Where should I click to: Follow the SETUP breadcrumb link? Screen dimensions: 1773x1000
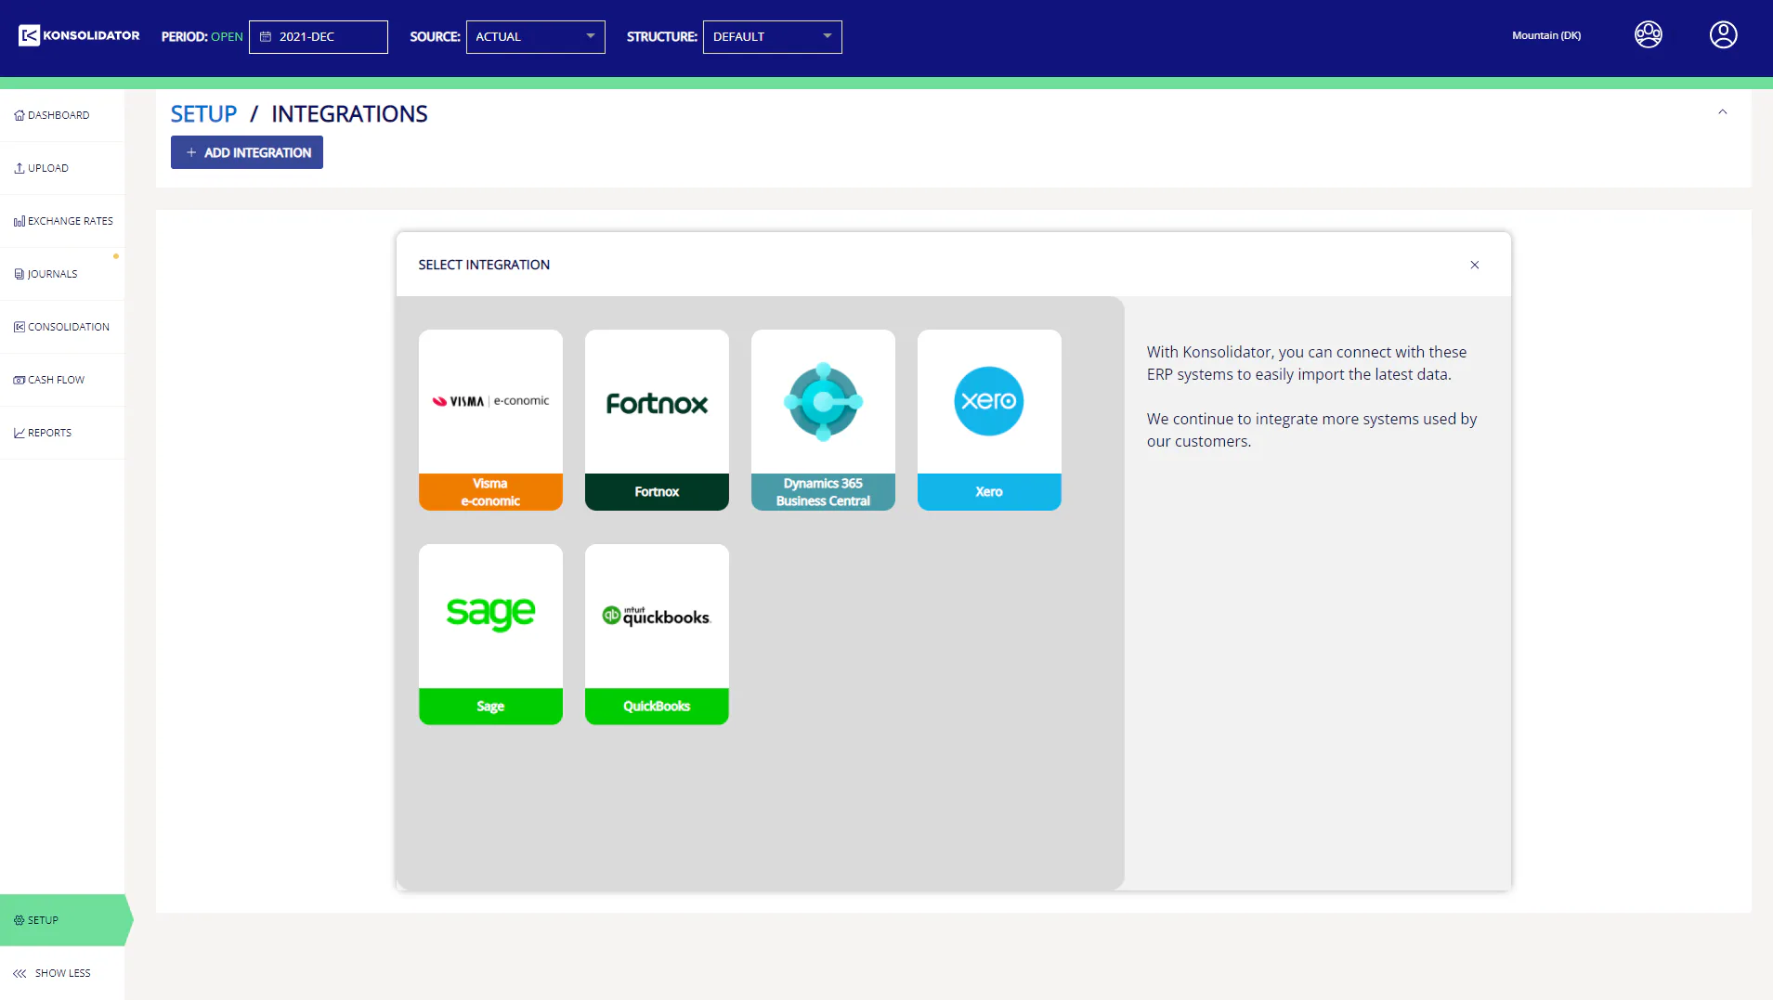coord(203,114)
